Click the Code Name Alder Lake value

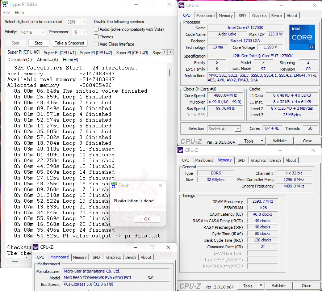click(227, 34)
